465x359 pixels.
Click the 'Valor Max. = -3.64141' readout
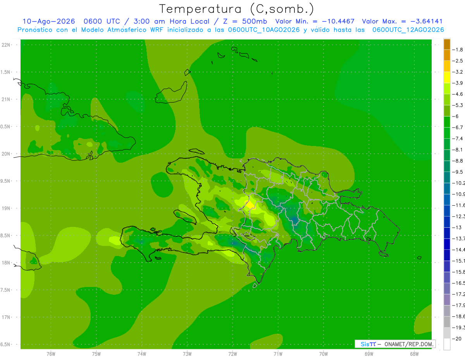tap(402, 21)
